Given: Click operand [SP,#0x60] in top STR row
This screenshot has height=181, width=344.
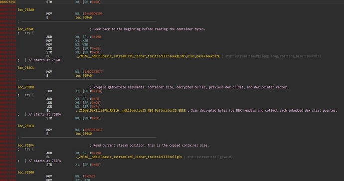Looking at the screenshot, I should click(x=92, y=2).
